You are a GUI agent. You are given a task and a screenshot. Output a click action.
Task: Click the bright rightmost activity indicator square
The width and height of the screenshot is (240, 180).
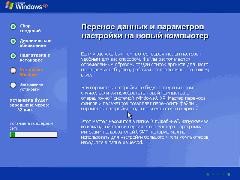[x=229, y=174]
